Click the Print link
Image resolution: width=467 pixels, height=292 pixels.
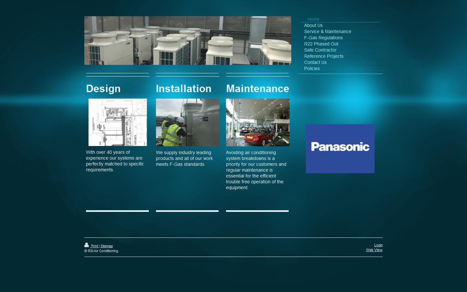coord(94,246)
